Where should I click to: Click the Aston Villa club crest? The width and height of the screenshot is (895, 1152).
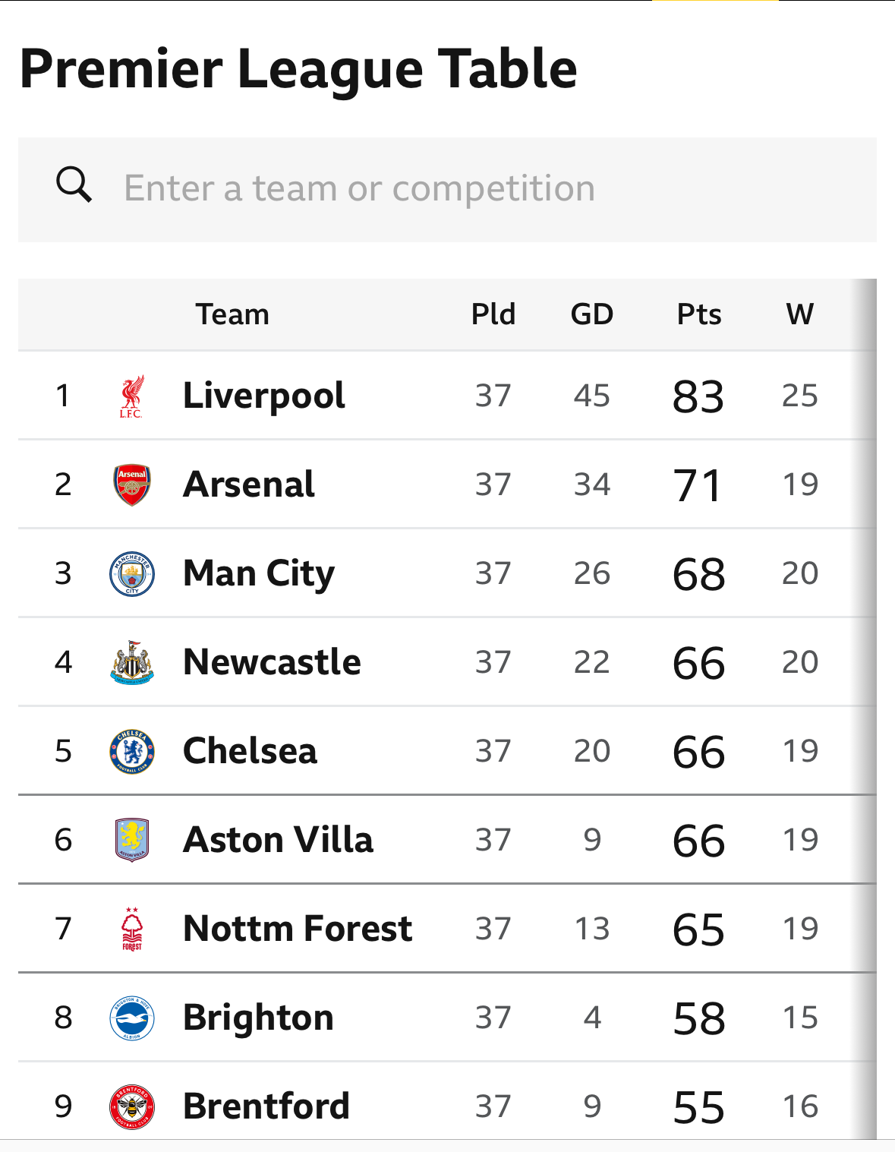[x=132, y=840]
